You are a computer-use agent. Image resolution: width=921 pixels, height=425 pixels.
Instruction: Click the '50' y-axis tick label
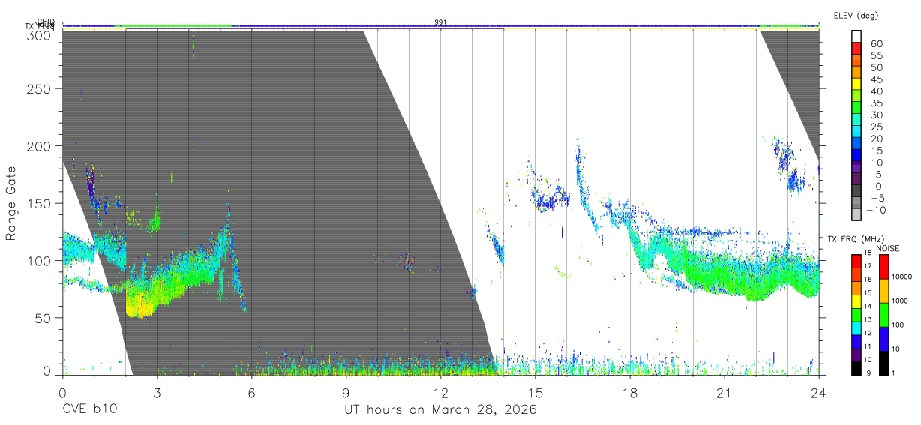43,318
